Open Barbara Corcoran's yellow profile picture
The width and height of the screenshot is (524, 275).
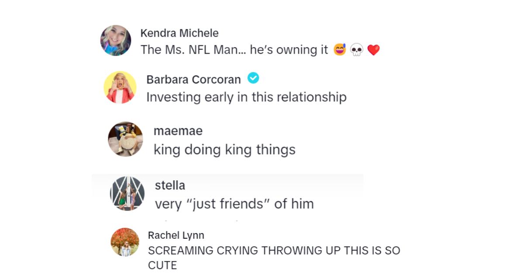(x=120, y=87)
